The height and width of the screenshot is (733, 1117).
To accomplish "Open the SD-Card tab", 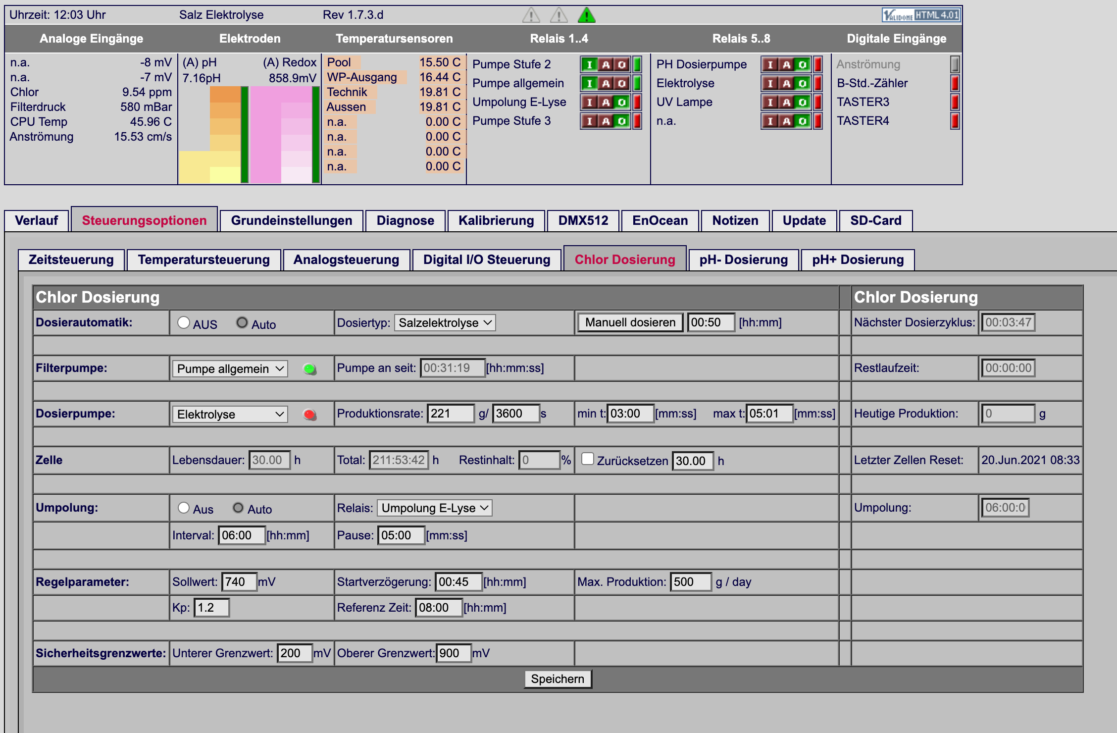I will (876, 221).
